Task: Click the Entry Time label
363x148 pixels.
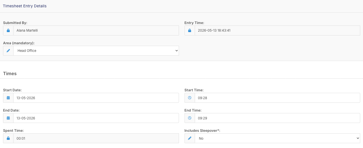Action: 194,23
